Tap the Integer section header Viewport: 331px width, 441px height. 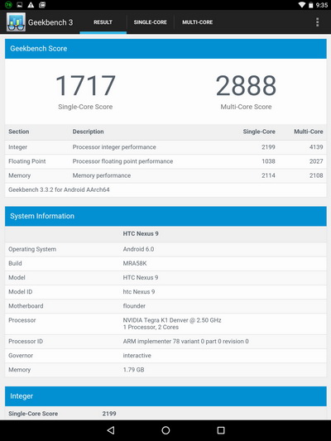point(165,396)
